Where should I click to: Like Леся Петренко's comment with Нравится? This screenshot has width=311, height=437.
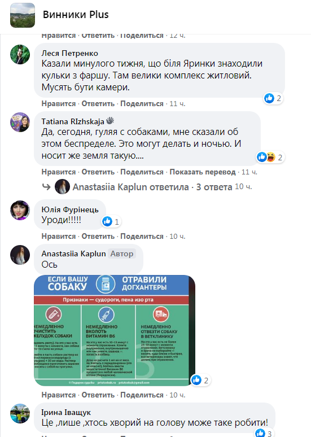59,104
